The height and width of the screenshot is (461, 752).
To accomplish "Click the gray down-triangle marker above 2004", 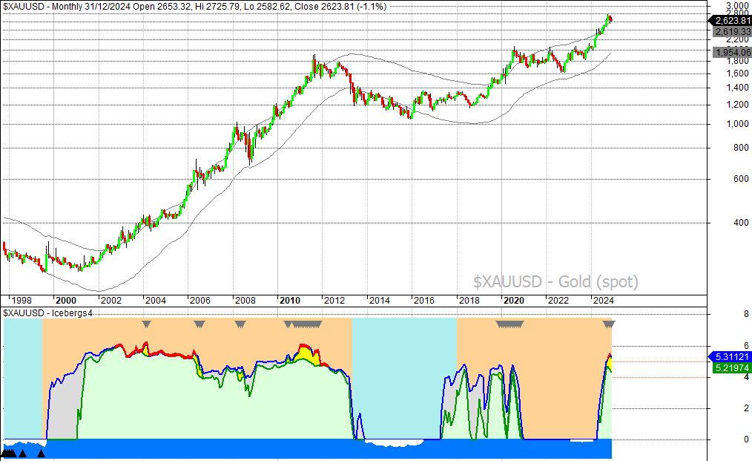I will pos(146,324).
